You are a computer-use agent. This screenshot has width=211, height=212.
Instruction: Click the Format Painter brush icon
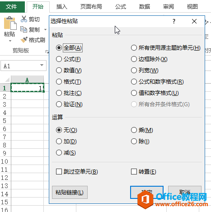[24, 40]
